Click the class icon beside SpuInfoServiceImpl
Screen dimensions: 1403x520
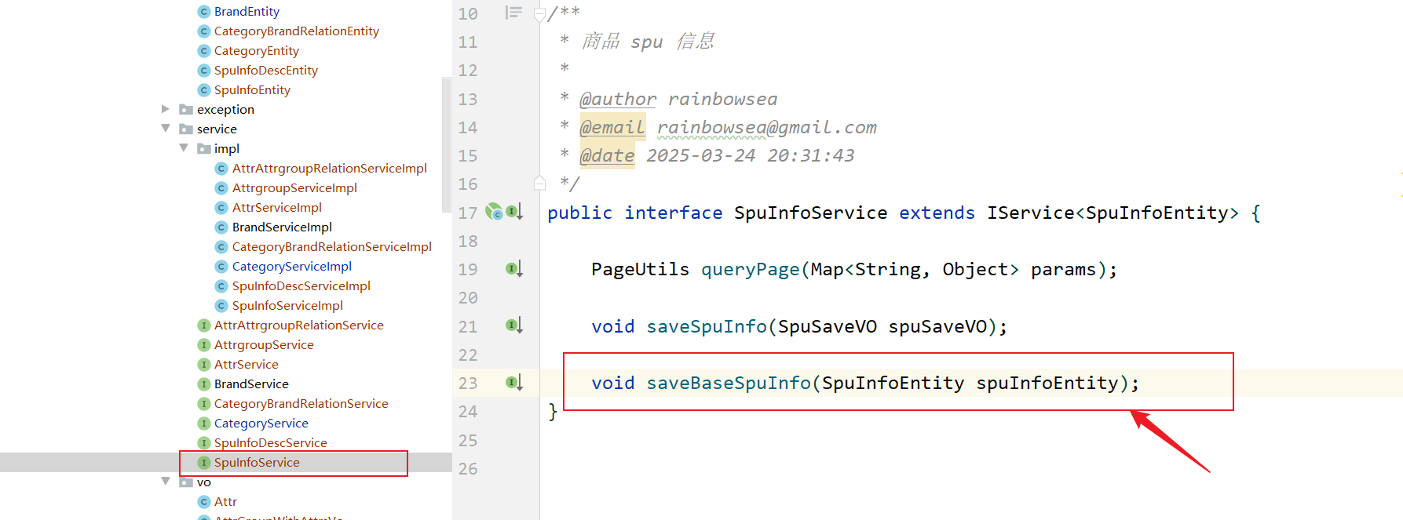(x=221, y=306)
